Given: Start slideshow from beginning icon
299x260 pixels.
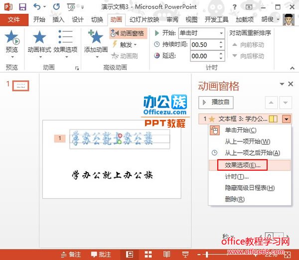Looking at the screenshot, I should (71, 7).
